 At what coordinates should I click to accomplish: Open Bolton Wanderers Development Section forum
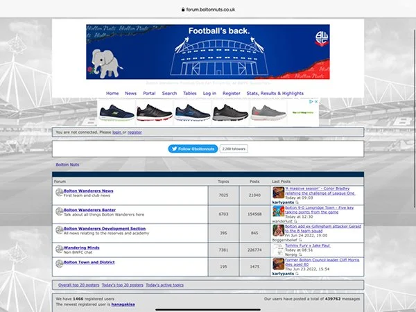(x=105, y=228)
